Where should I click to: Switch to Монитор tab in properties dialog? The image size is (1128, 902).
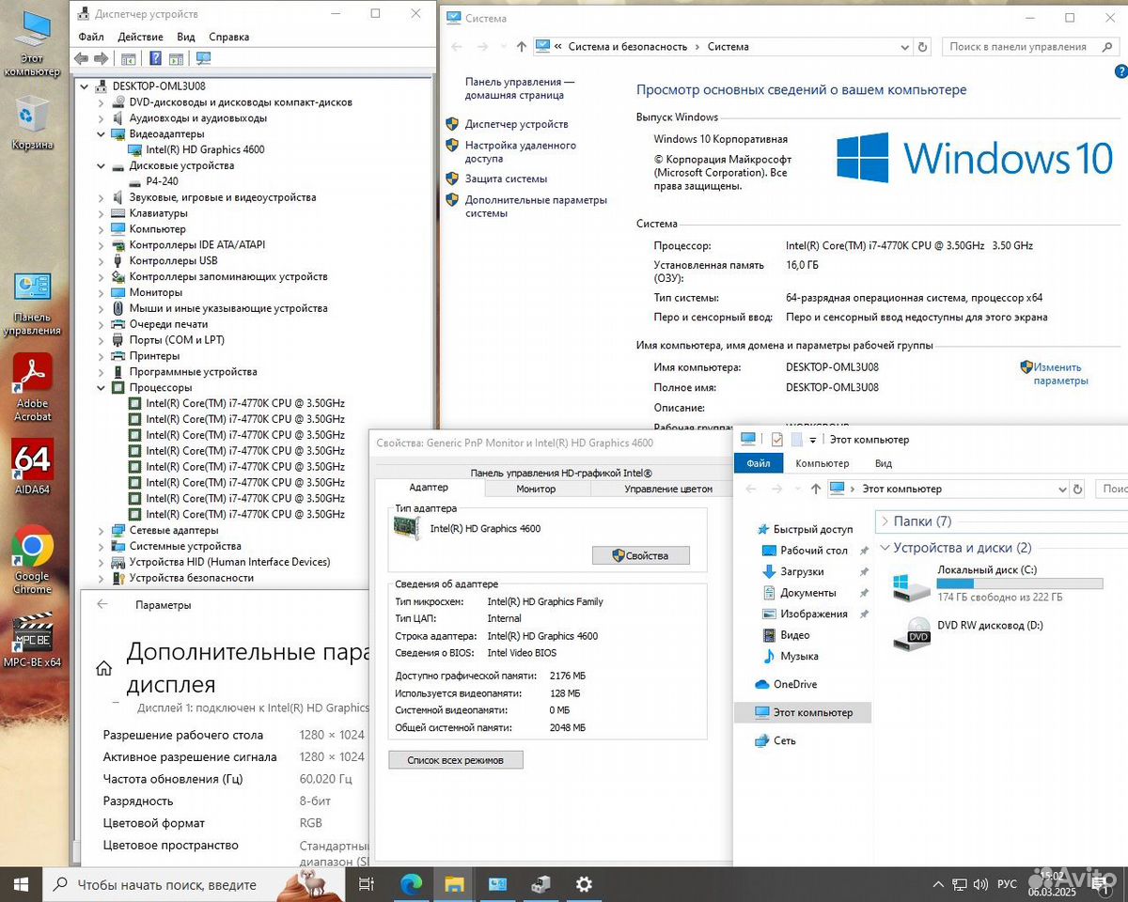tap(536, 489)
